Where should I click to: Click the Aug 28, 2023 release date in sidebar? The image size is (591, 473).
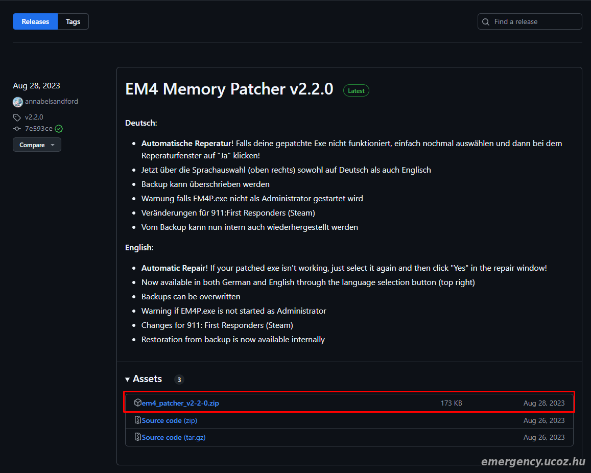(x=37, y=85)
